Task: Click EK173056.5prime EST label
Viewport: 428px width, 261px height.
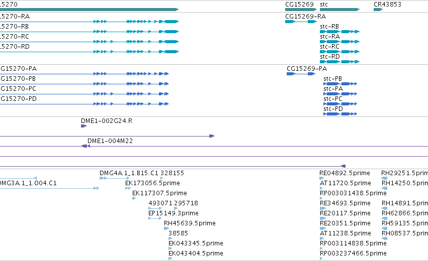Action: [x=152, y=183]
